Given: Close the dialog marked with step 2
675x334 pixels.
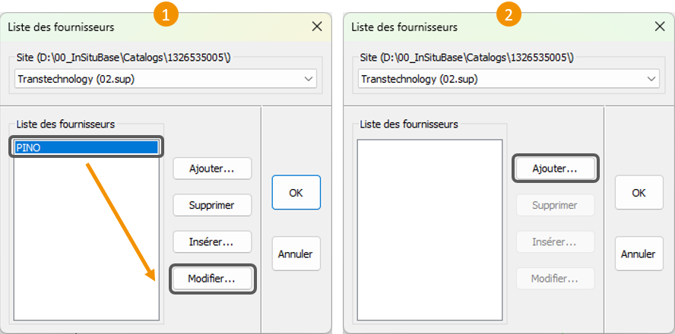Looking at the screenshot, I should [660, 27].
